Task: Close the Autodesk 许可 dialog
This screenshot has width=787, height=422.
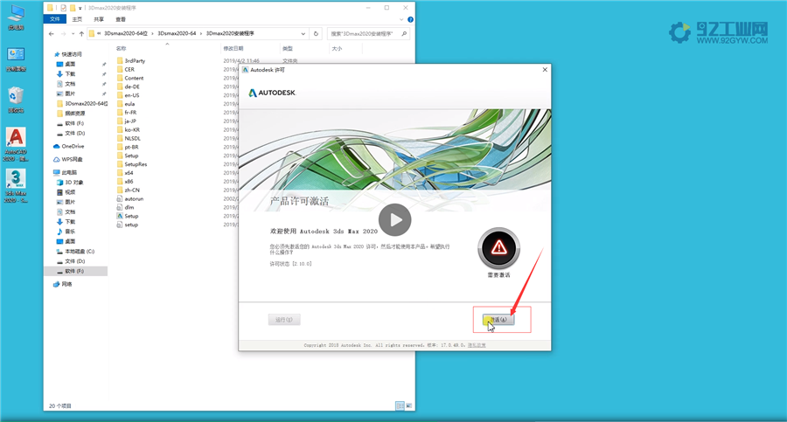Action: pos(545,70)
